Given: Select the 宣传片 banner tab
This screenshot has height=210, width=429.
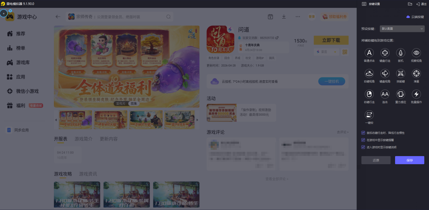Looking at the screenshot, I should tap(120, 103).
